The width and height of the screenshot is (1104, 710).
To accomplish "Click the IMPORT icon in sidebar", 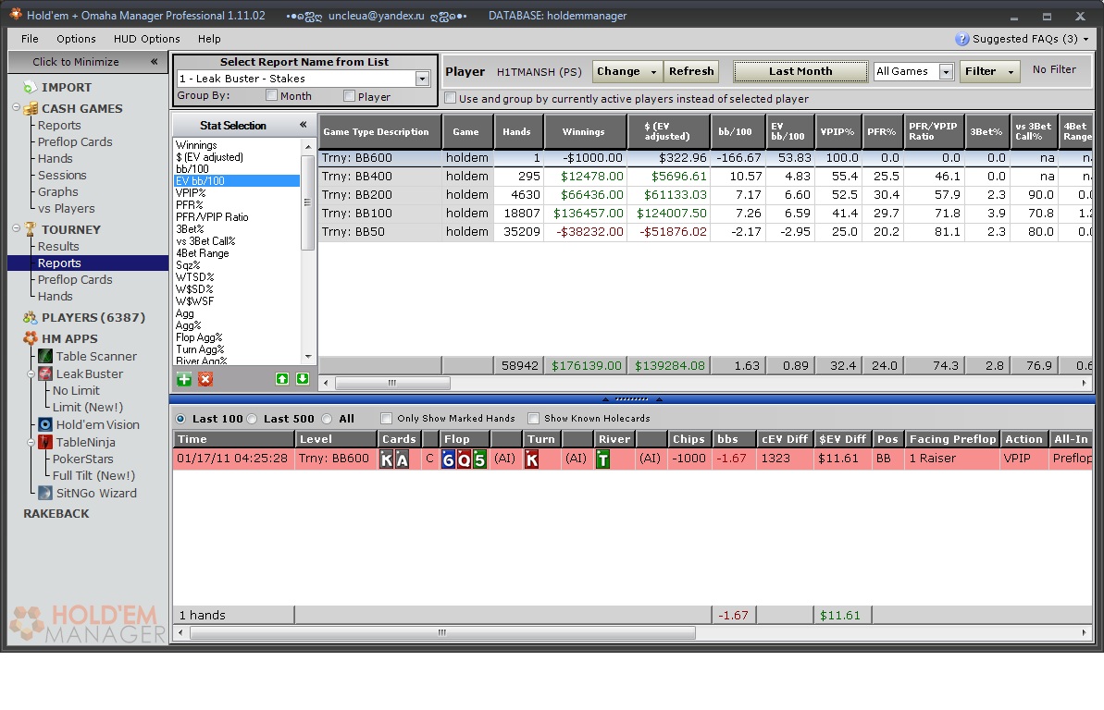I will (x=30, y=87).
